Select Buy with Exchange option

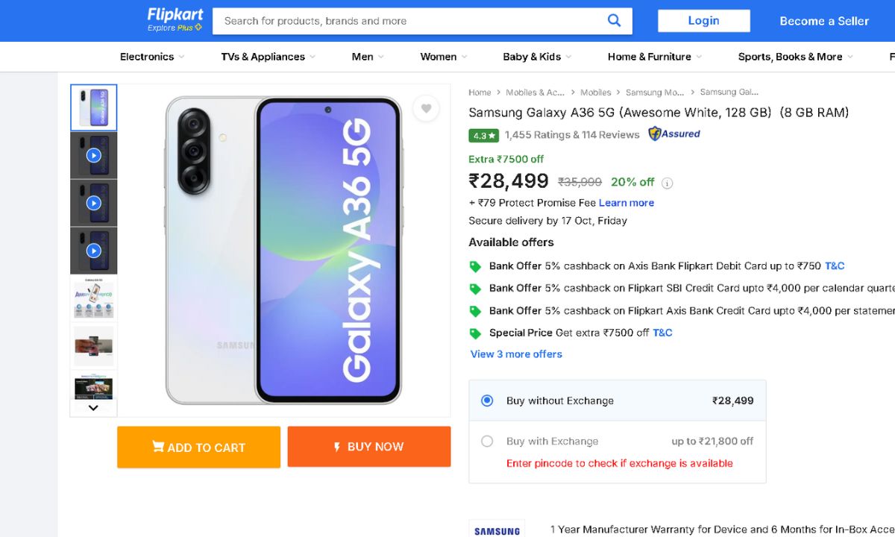click(x=487, y=441)
